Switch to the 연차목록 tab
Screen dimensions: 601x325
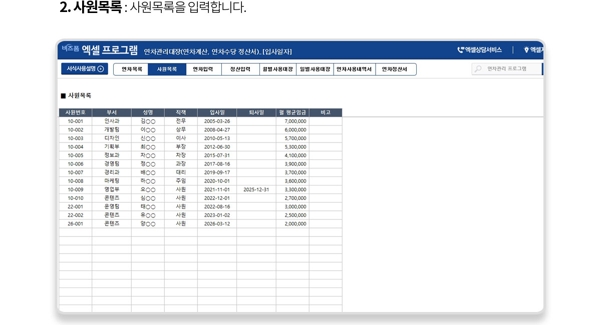(x=131, y=69)
